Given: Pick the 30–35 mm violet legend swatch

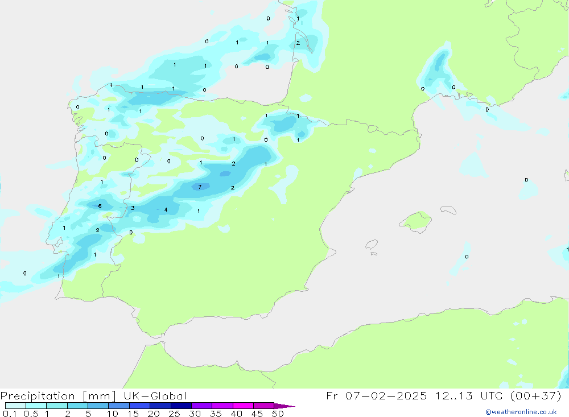Looking at the screenshot, I should (x=202, y=406).
